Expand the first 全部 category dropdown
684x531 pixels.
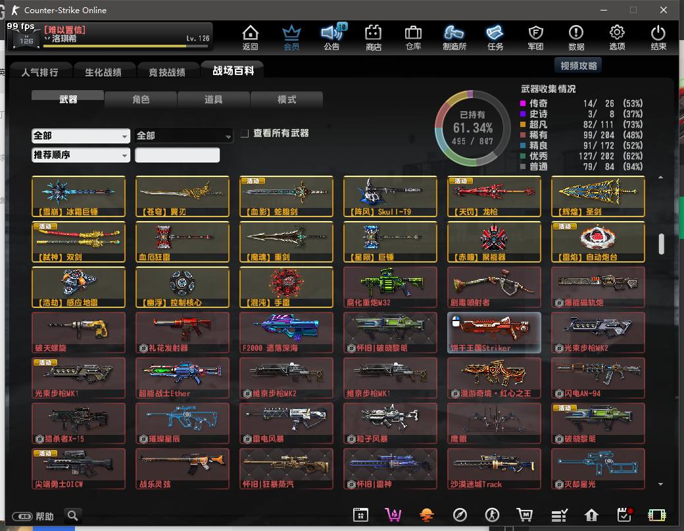point(81,136)
